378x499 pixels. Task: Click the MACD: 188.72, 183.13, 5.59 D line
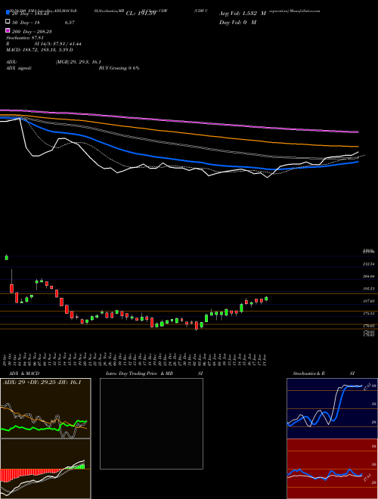pos(39,50)
